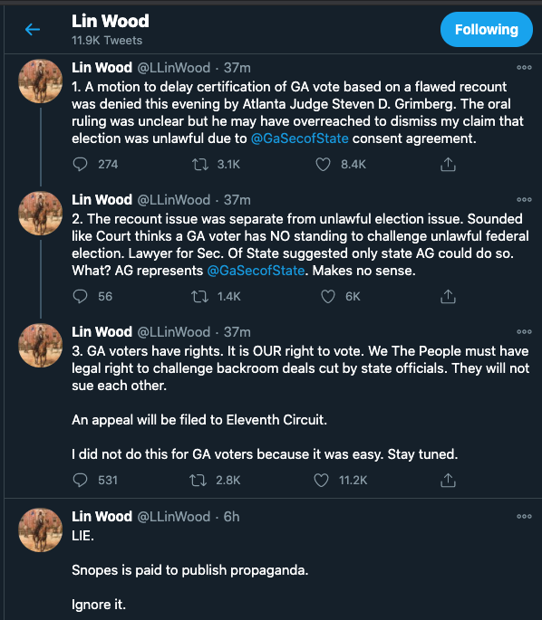Viewport: 542px width, 620px height.
Task: Open the Lin Wood avatar on Snopes tweet
Action: coord(41,529)
